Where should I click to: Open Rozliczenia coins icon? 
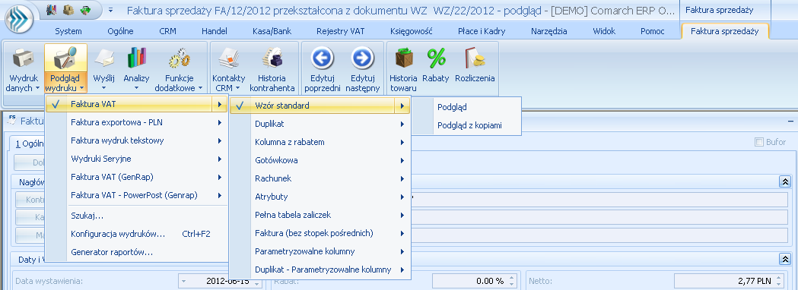click(x=475, y=58)
